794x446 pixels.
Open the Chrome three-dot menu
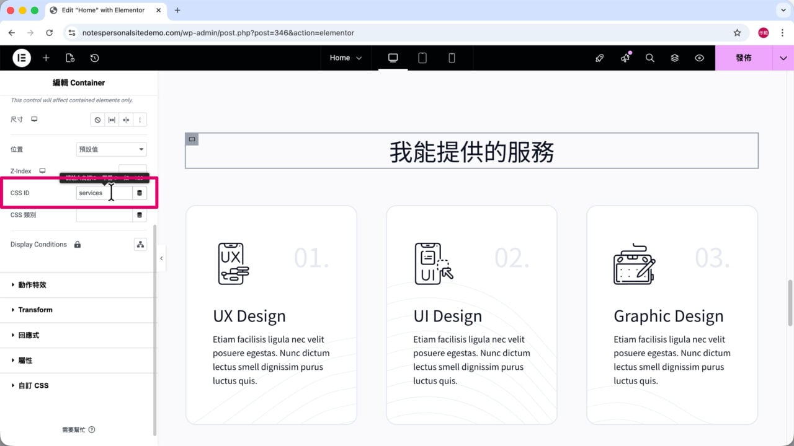pos(782,33)
